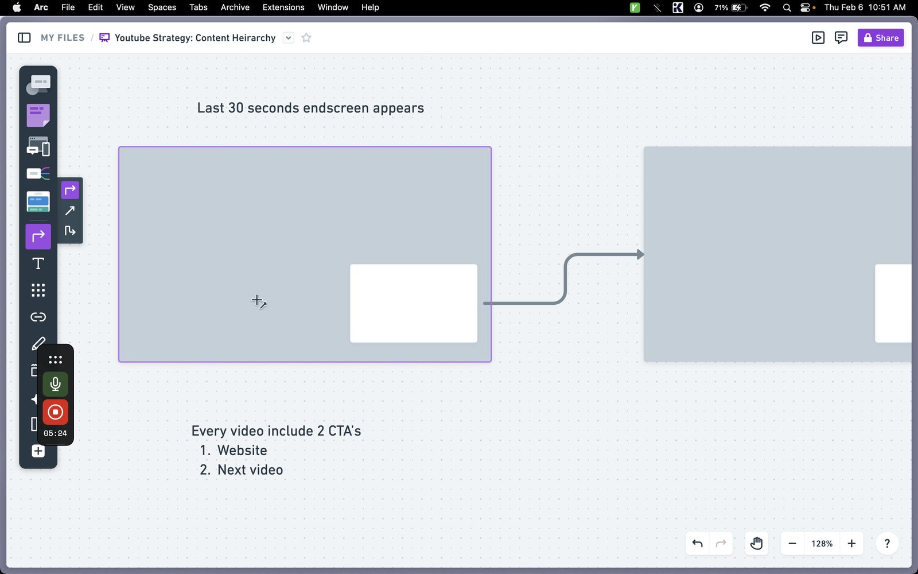Image resolution: width=918 pixels, height=574 pixels.
Task: Open the Spaces menu
Action: click(x=162, y=7)
